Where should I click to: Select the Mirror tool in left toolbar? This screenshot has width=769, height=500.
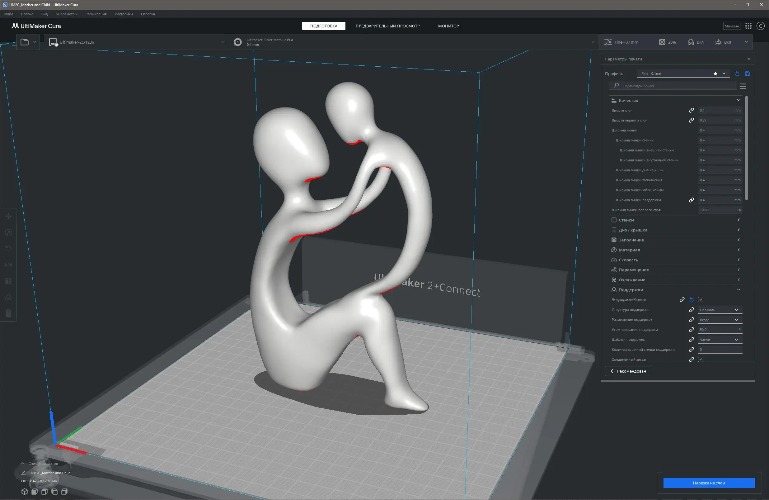[x=8, y=264]
